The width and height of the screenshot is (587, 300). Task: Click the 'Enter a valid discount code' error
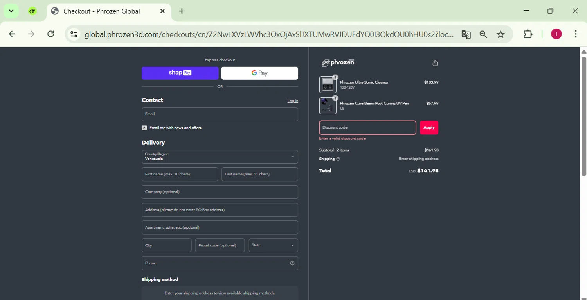pyautogui.click(x=342, y=139)
